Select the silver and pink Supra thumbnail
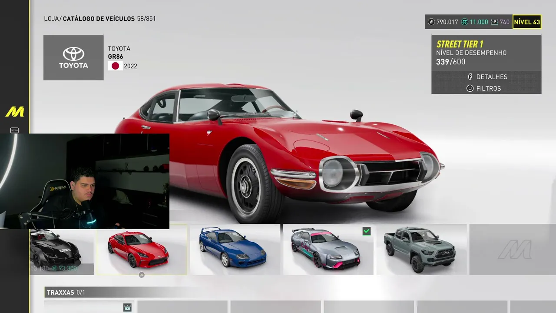This screenshot has height=313, width=556. (x=328, y=250)
